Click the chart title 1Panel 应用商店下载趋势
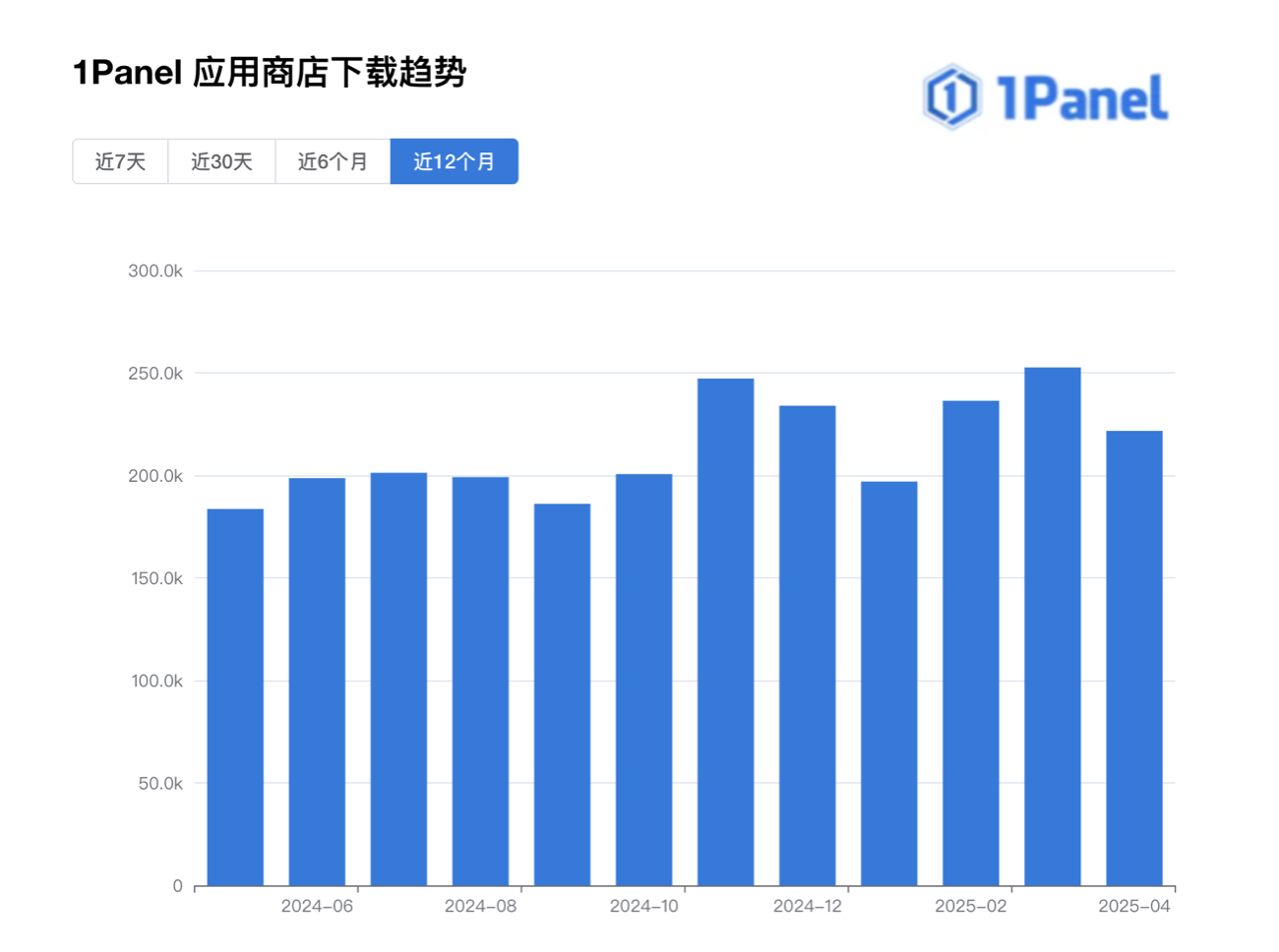 pyautogui.click(x=270, y=73)
